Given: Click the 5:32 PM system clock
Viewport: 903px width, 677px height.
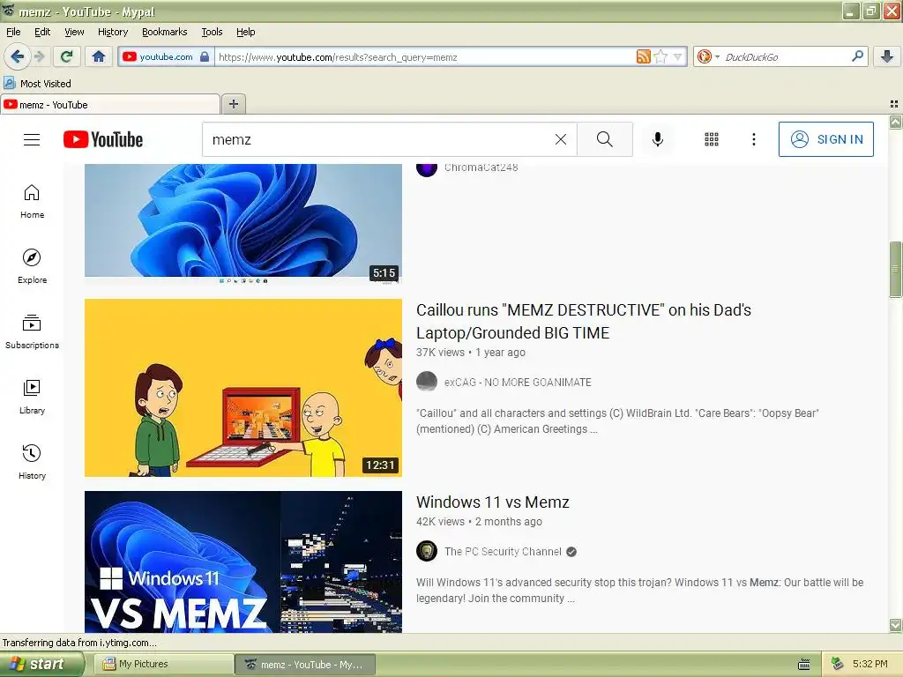Looking at the screenshot, I should pyautogui.click(x=870, y=664).
